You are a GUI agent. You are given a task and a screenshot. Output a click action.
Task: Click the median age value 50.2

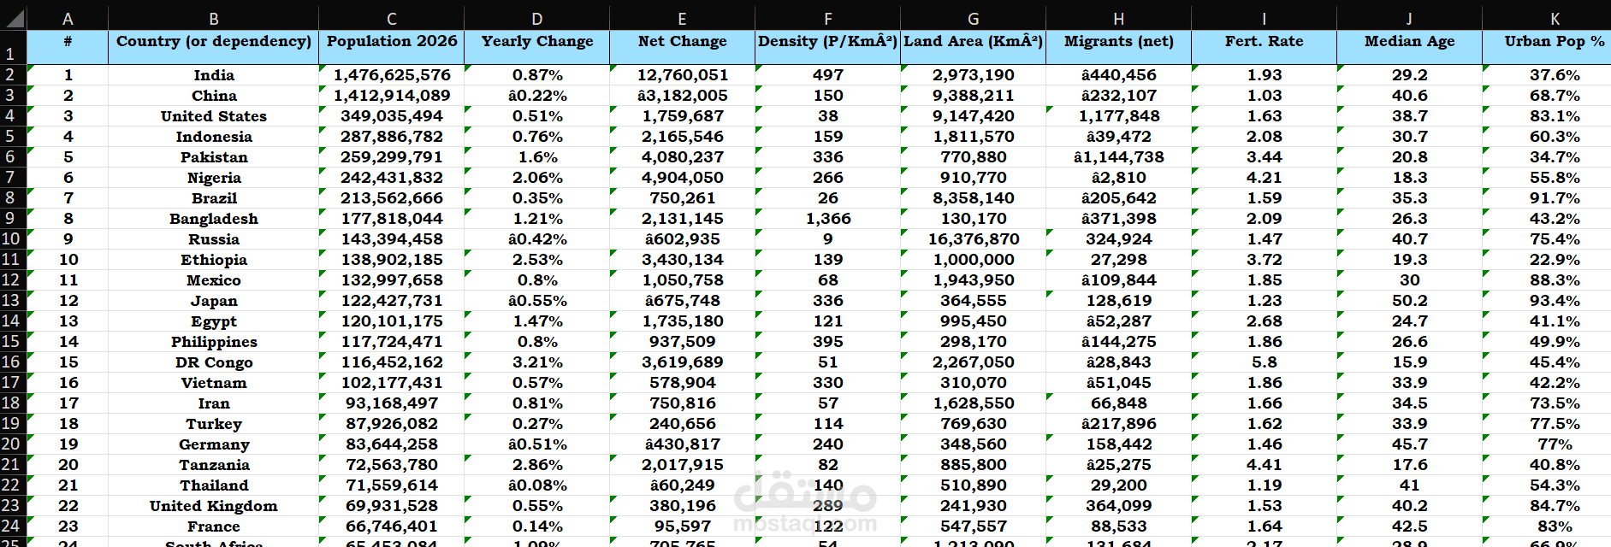pos(1409,301)
